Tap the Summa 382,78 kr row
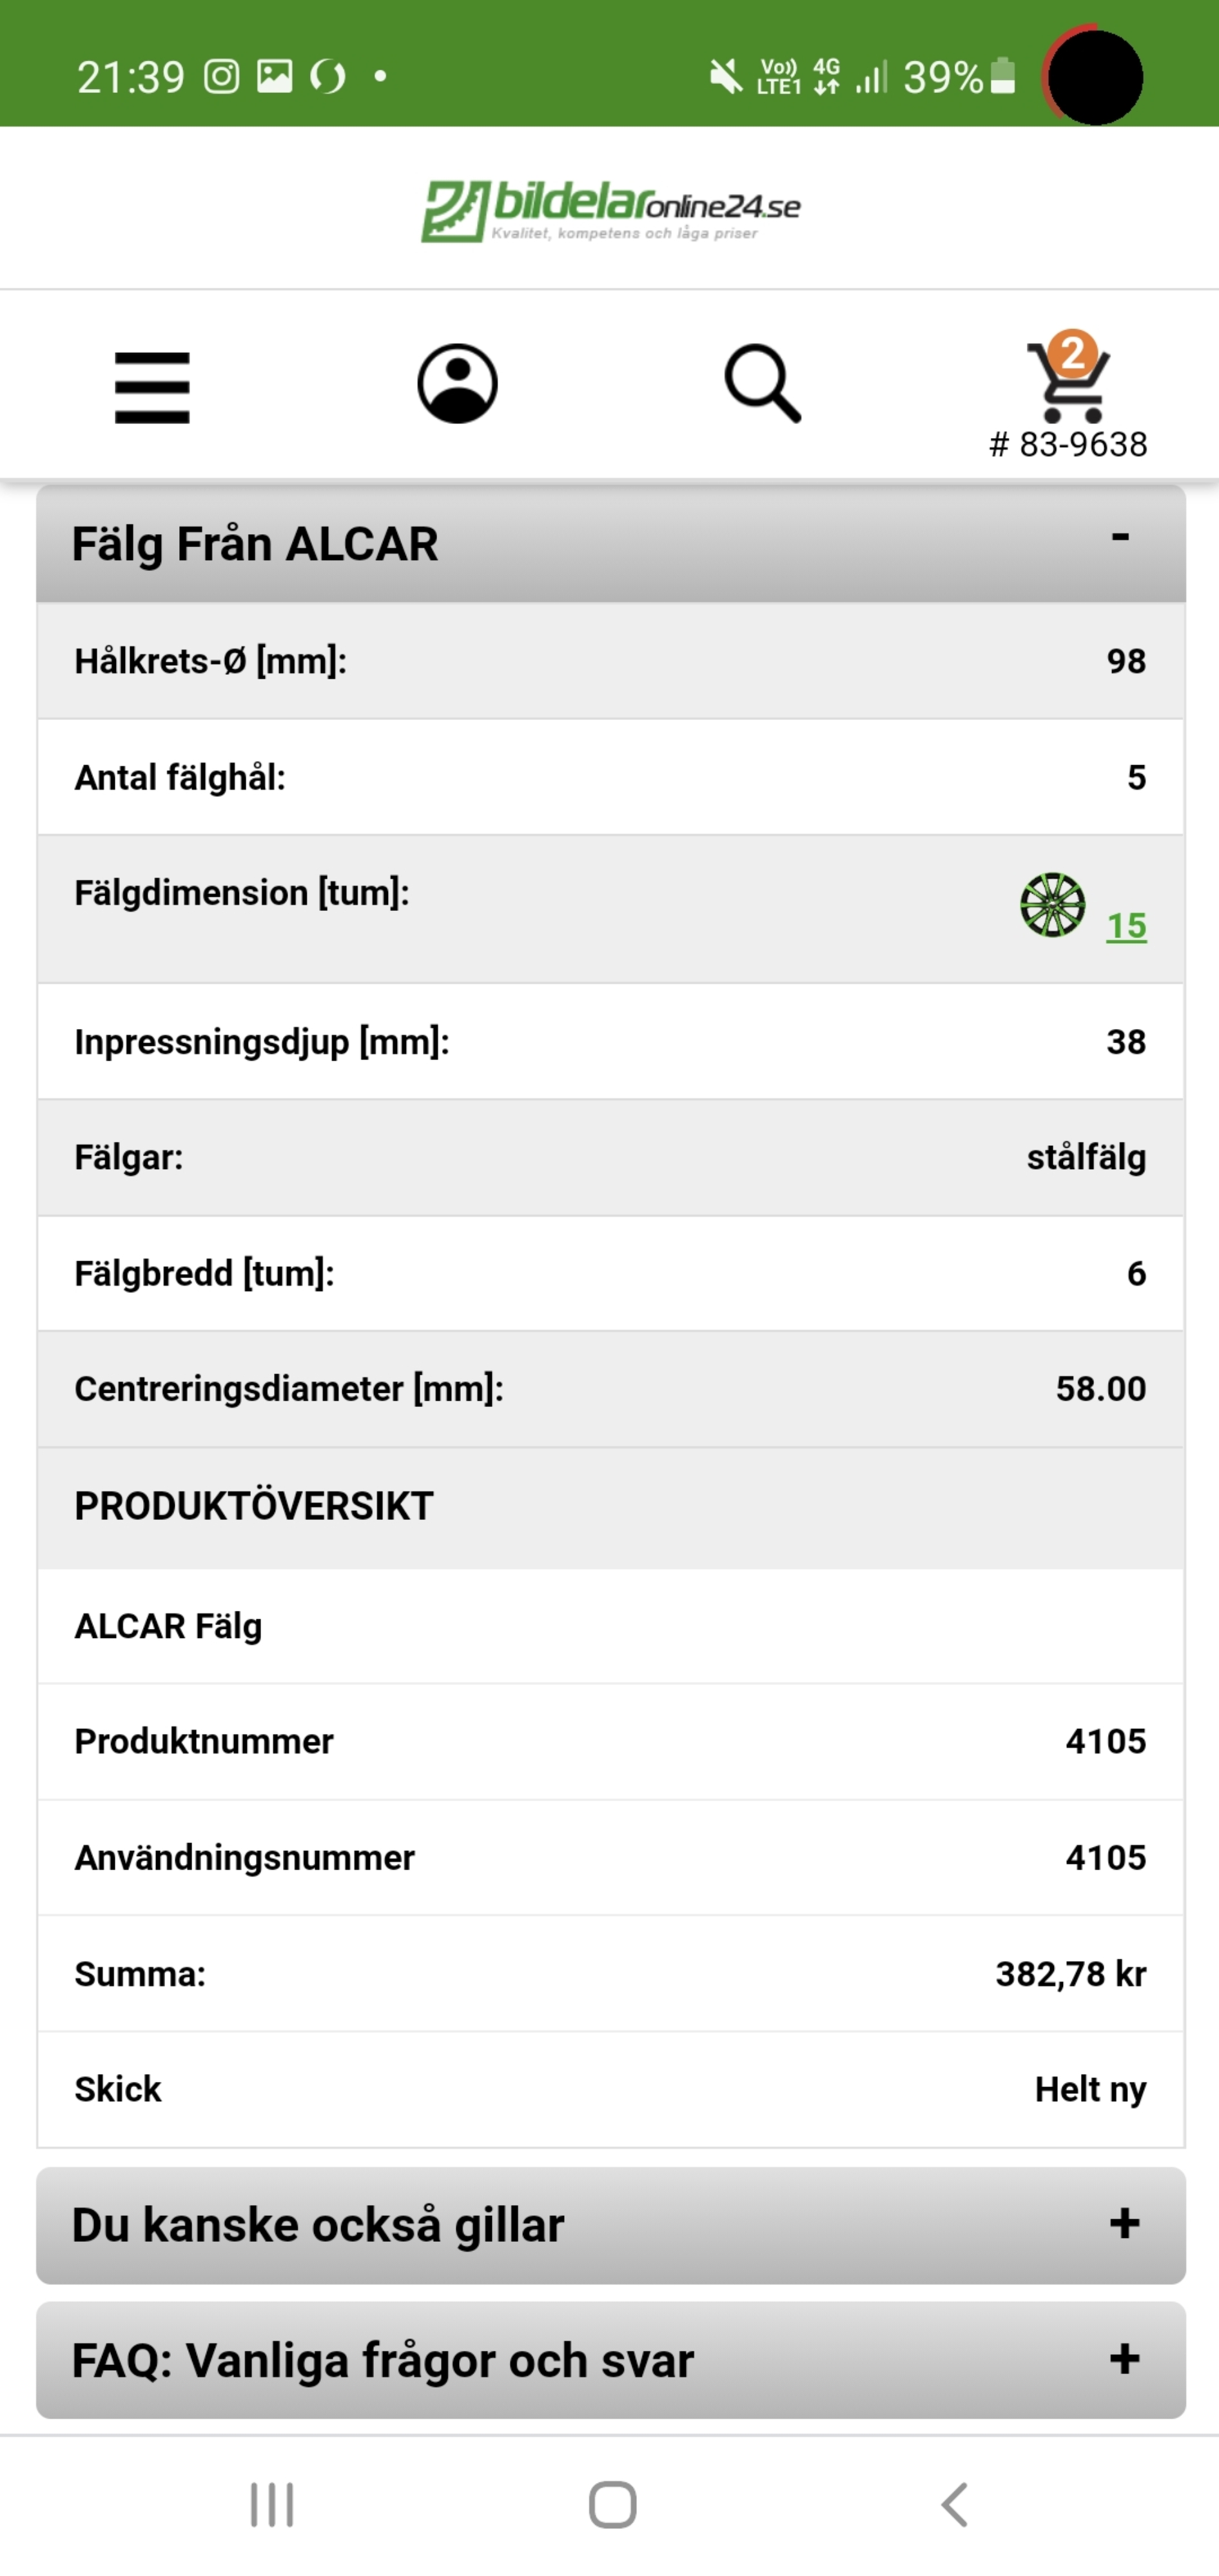Viewport: 1219px width, 2576px height. 610,1974
